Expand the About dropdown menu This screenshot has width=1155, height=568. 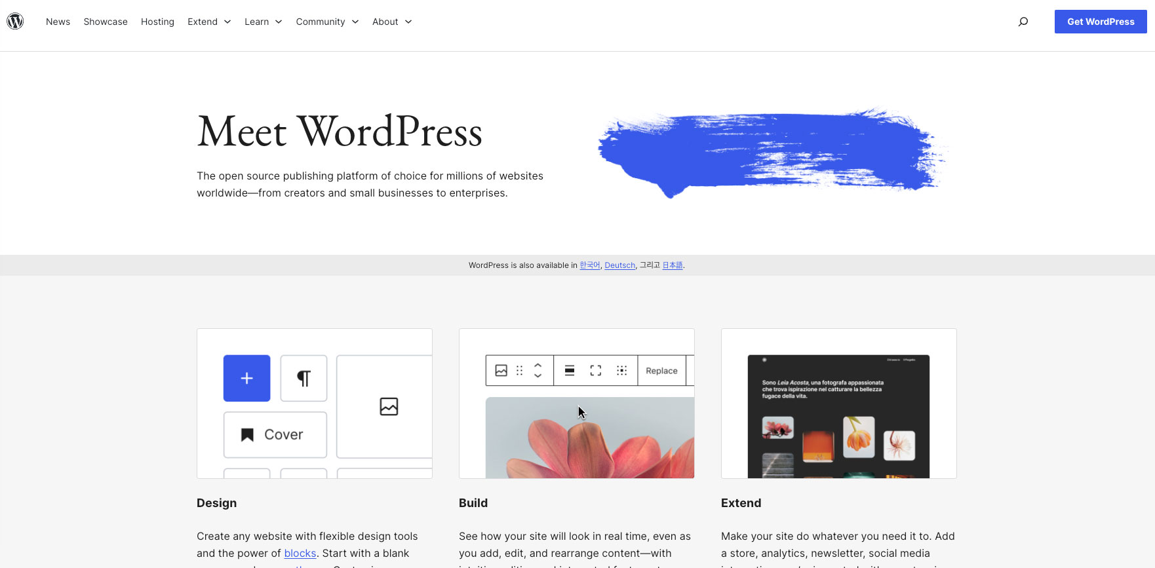coord(392,22)
